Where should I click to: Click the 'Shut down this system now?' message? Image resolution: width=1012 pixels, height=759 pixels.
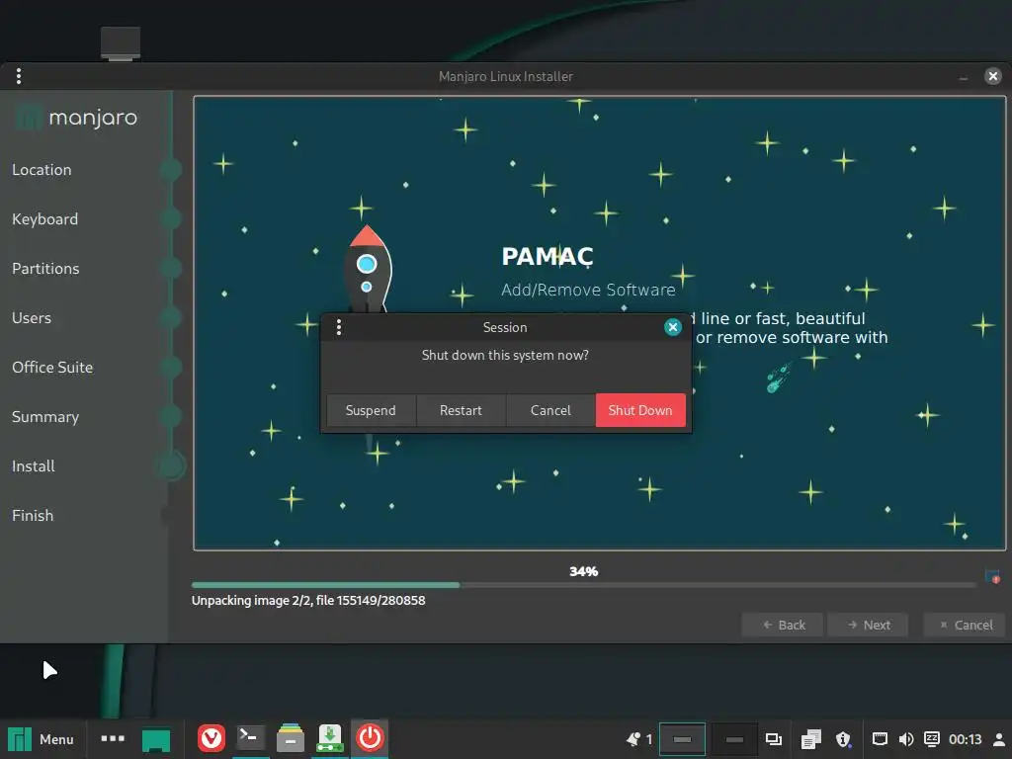coord(505,355)
